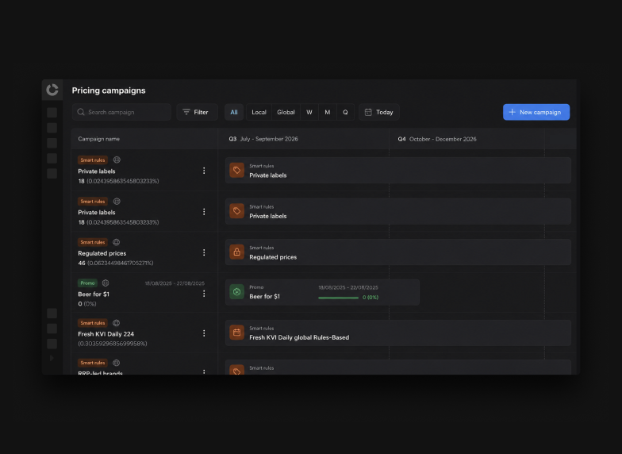
Task: Expand the sidebar with the arrow icon
Action: pos(52,358)
